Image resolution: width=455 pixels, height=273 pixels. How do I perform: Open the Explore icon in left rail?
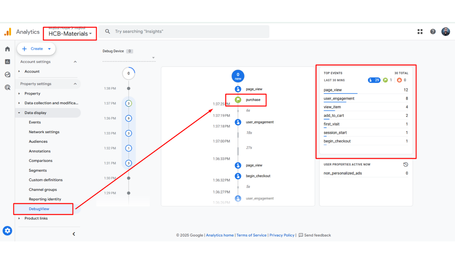click(x=7, y=74)
